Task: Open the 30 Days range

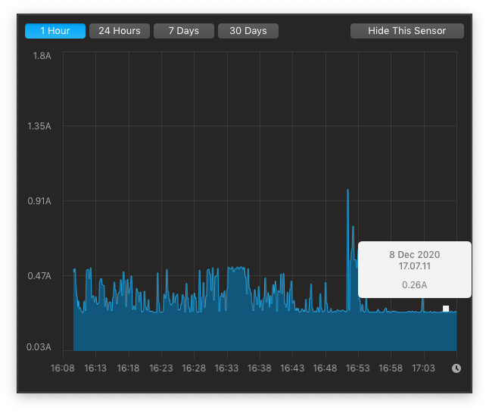Action: pos(248,31)
